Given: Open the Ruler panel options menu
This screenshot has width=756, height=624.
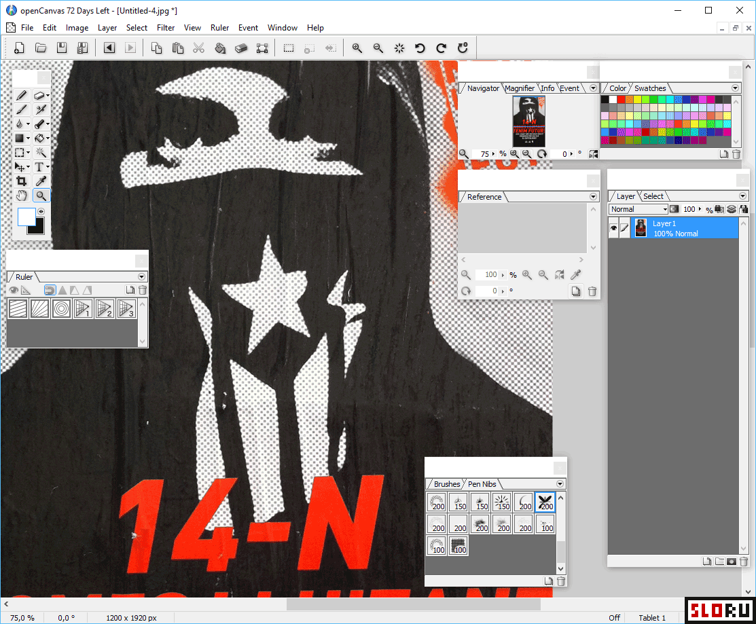Looking at the screenshot, I should 141,276.
